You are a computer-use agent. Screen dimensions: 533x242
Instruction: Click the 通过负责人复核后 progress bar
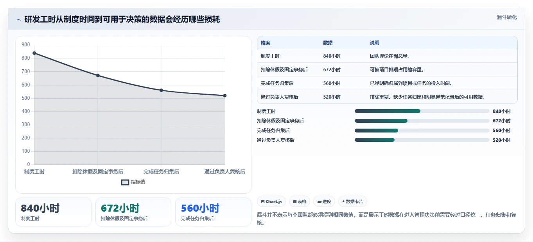pos(422,140)
